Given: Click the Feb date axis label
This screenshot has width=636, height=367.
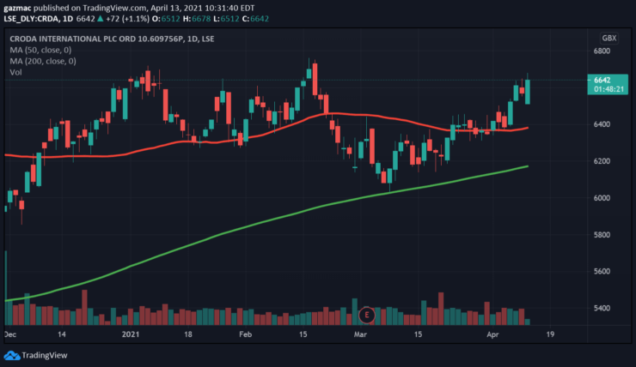Looking at the screenshot, I should [x=246, y=334].
